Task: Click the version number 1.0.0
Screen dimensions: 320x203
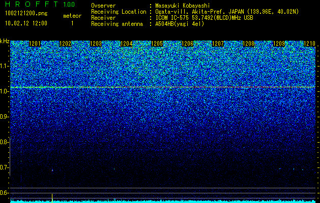Action: tap(69, 4)
